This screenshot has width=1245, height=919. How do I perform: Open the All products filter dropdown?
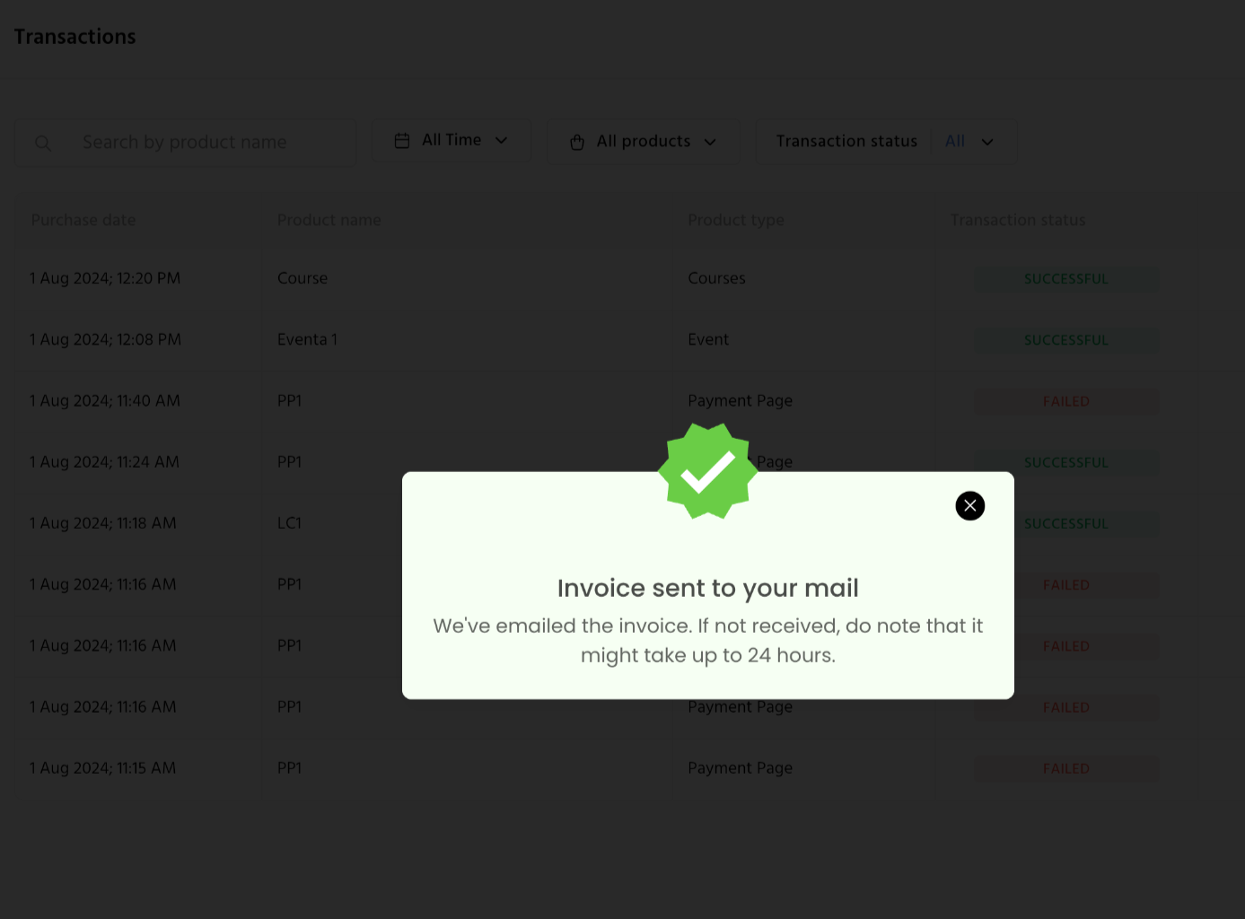click(x=644, y=142)
